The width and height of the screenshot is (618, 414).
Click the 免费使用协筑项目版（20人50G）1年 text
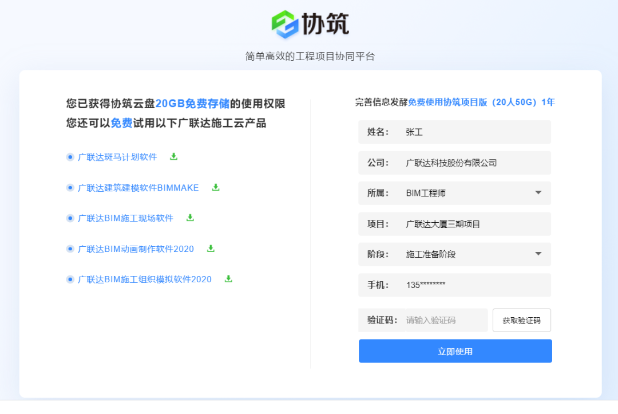click(x=481, y=102)
